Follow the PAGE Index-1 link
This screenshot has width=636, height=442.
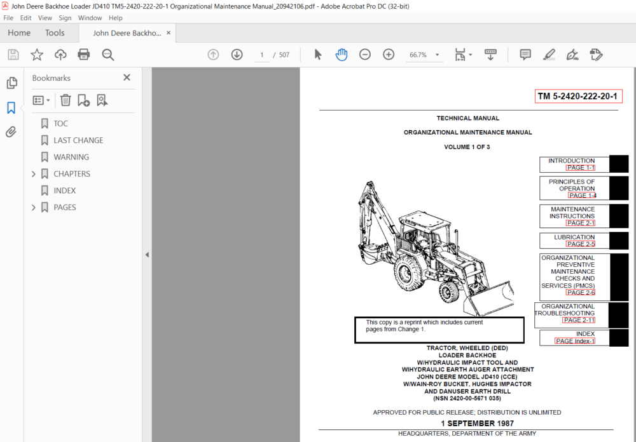[575, 341]
